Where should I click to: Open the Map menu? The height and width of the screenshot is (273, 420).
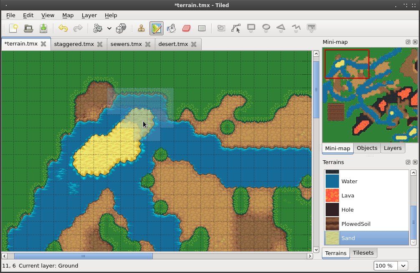[68, 15]
